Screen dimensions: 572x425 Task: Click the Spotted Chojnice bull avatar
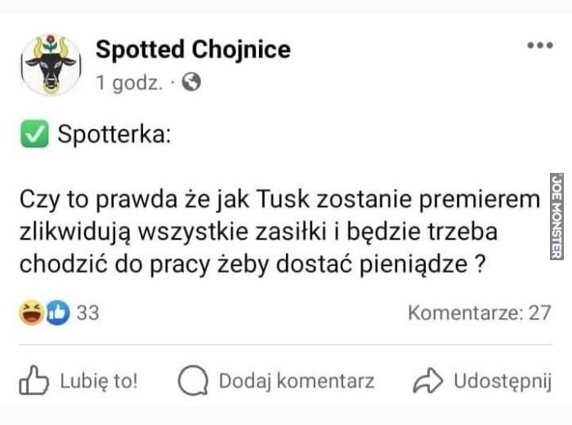point(51,64)
